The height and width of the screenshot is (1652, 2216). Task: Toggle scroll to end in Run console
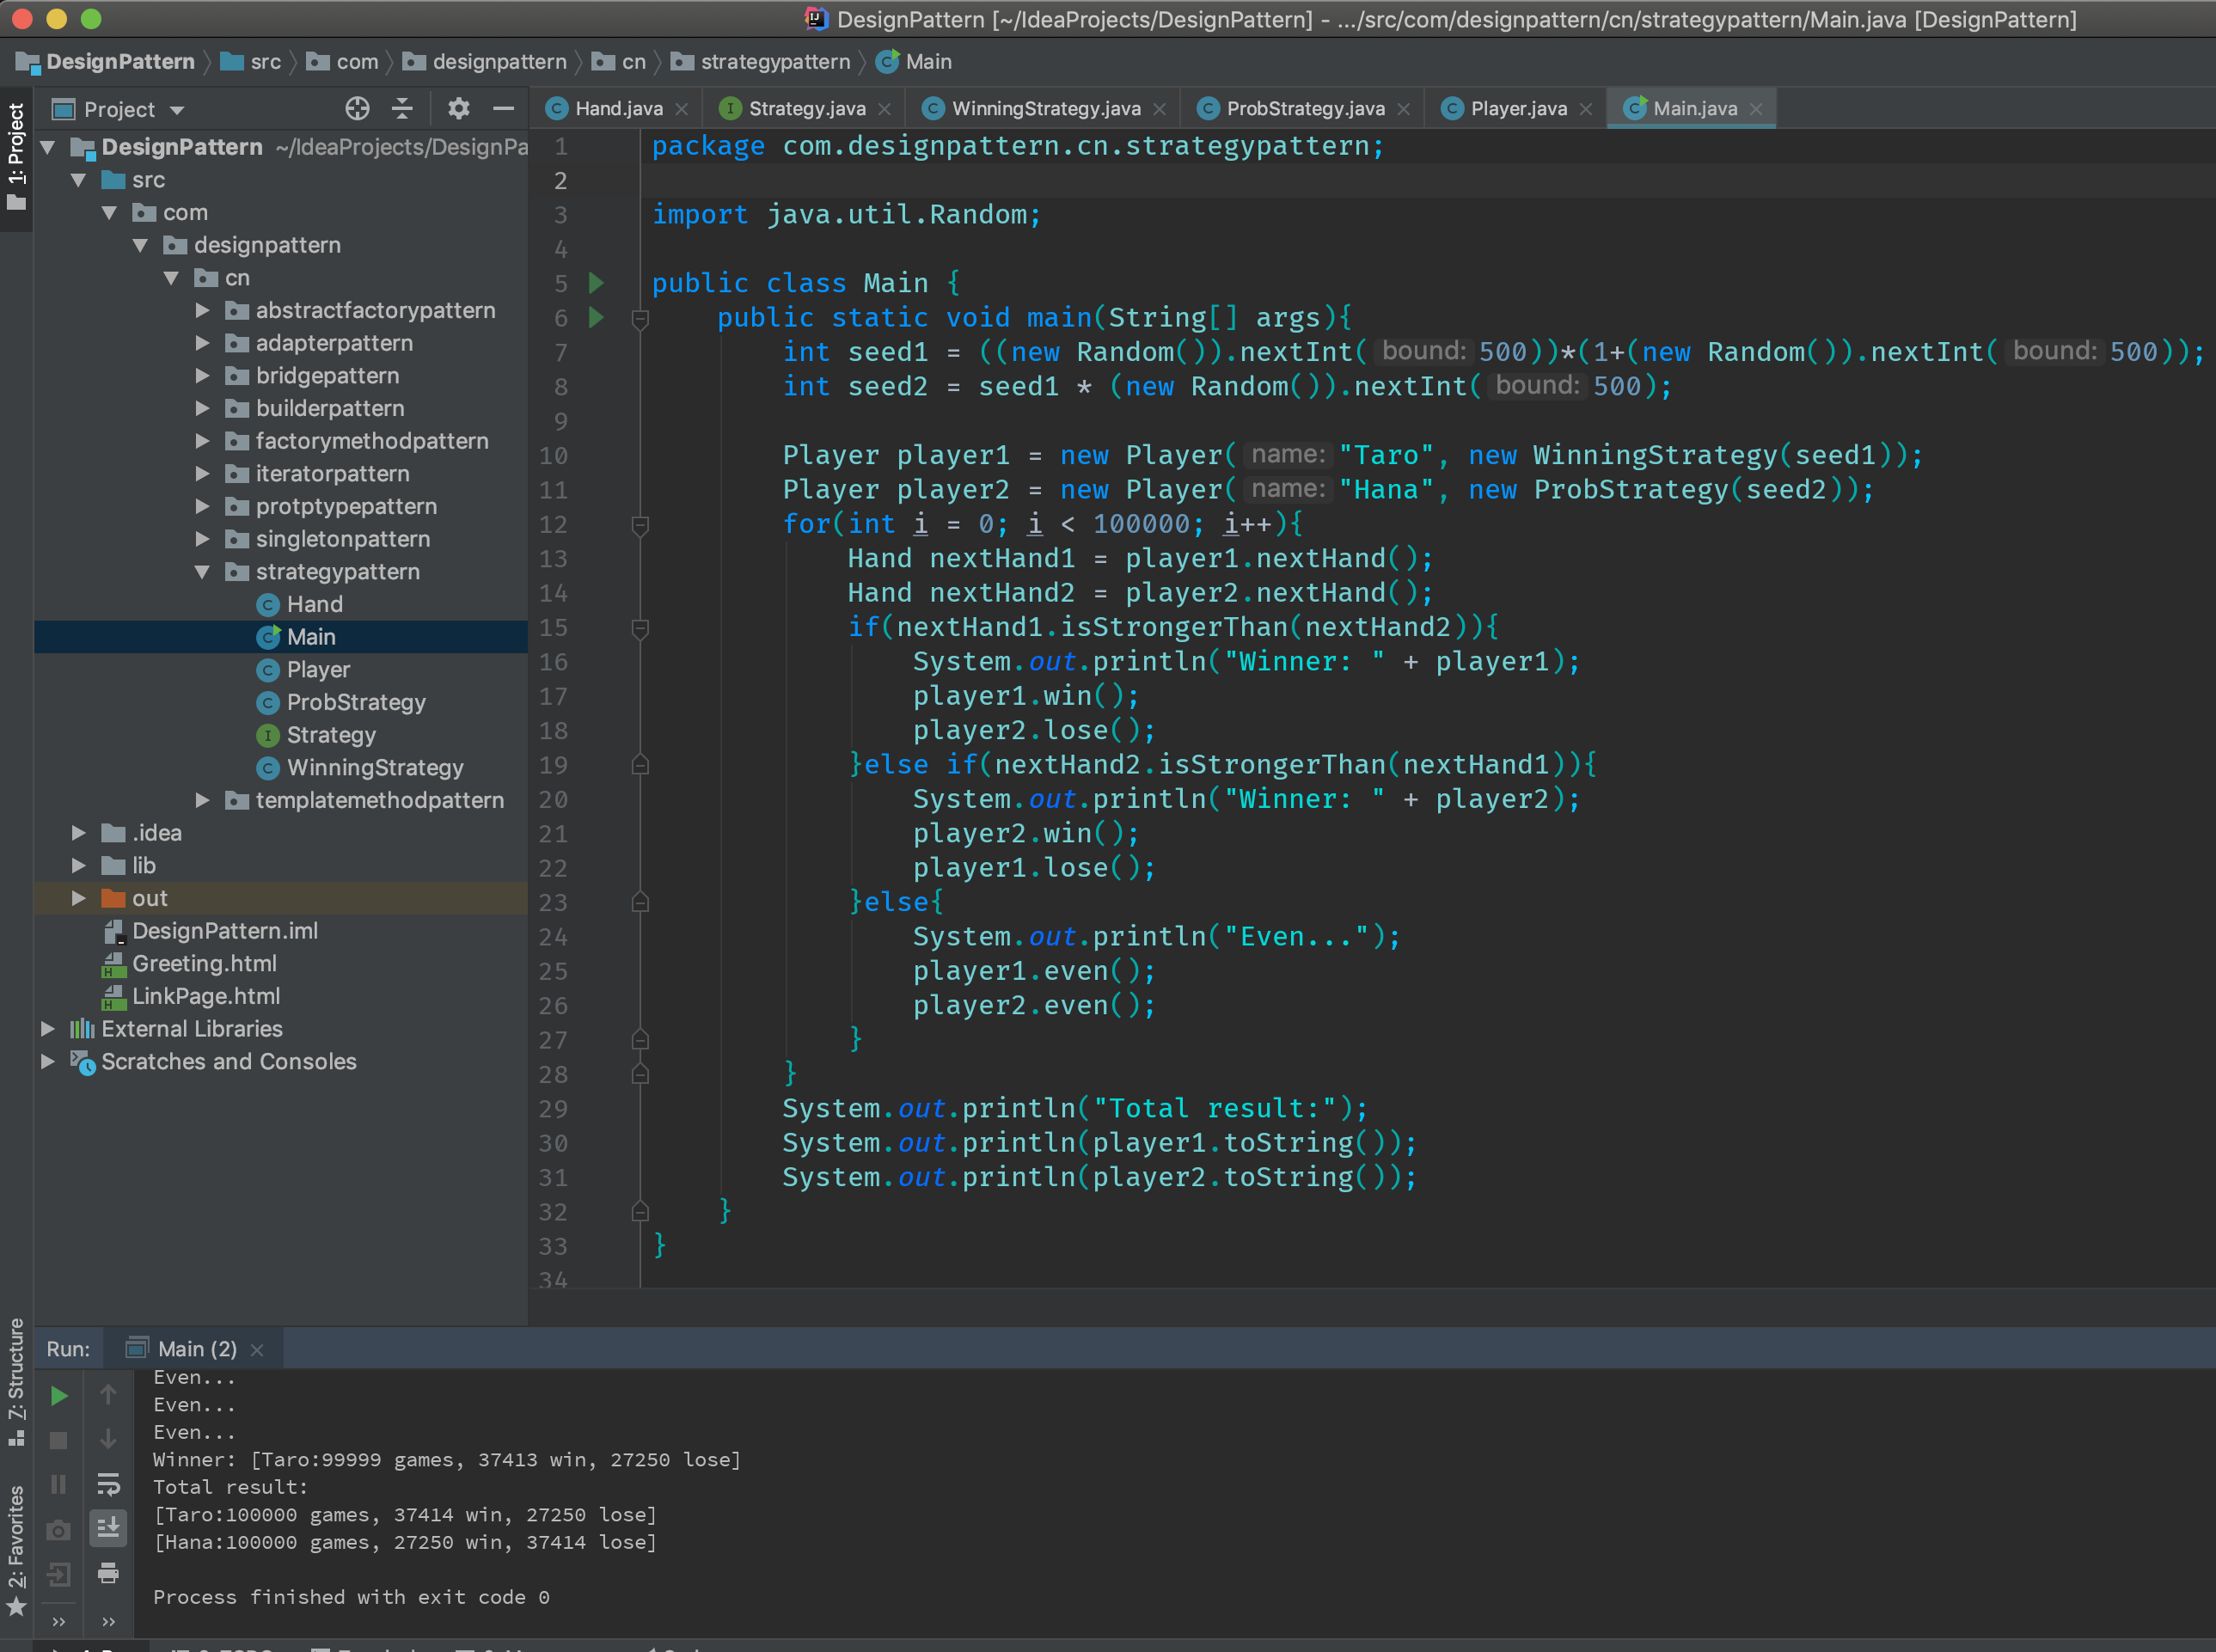[x=108, y=1528]
